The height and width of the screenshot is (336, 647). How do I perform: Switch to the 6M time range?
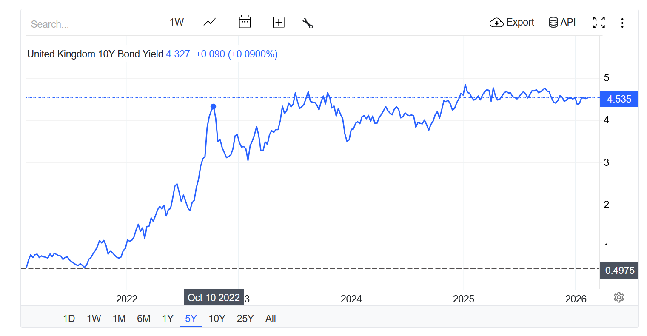(x=144, y=319)
